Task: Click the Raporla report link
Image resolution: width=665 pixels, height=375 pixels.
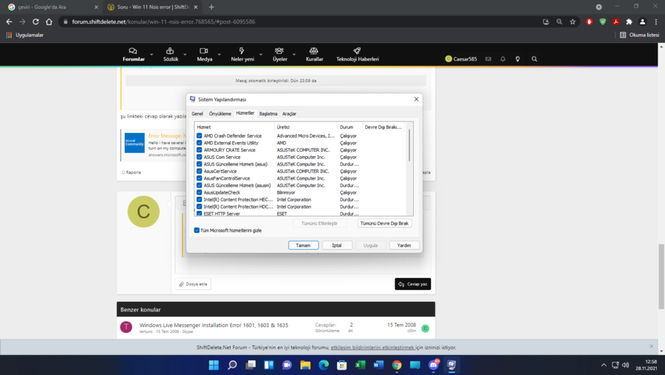Action: tap(132, 172)
